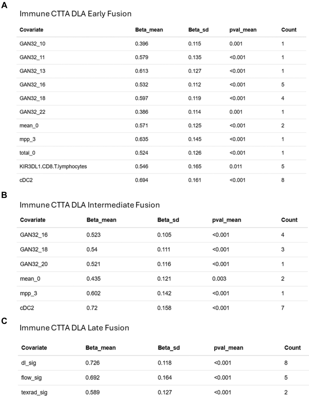This screenshot has height=396, width=309.
Task: Select the Count header in Intermediate Fusion table
Action: (289, 220)
